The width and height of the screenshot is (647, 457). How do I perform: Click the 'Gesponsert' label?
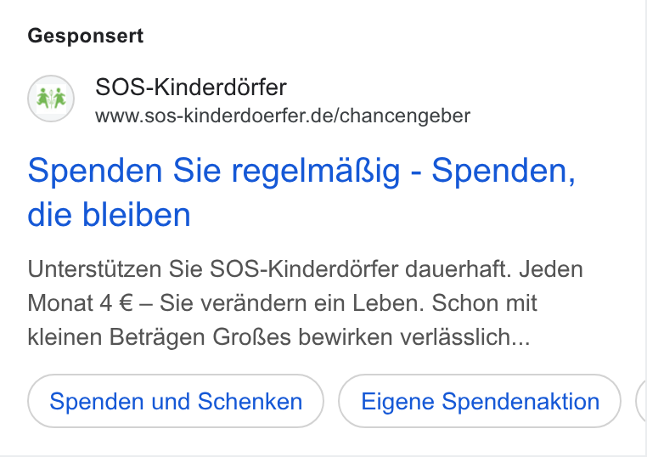(x=86, y=36)
